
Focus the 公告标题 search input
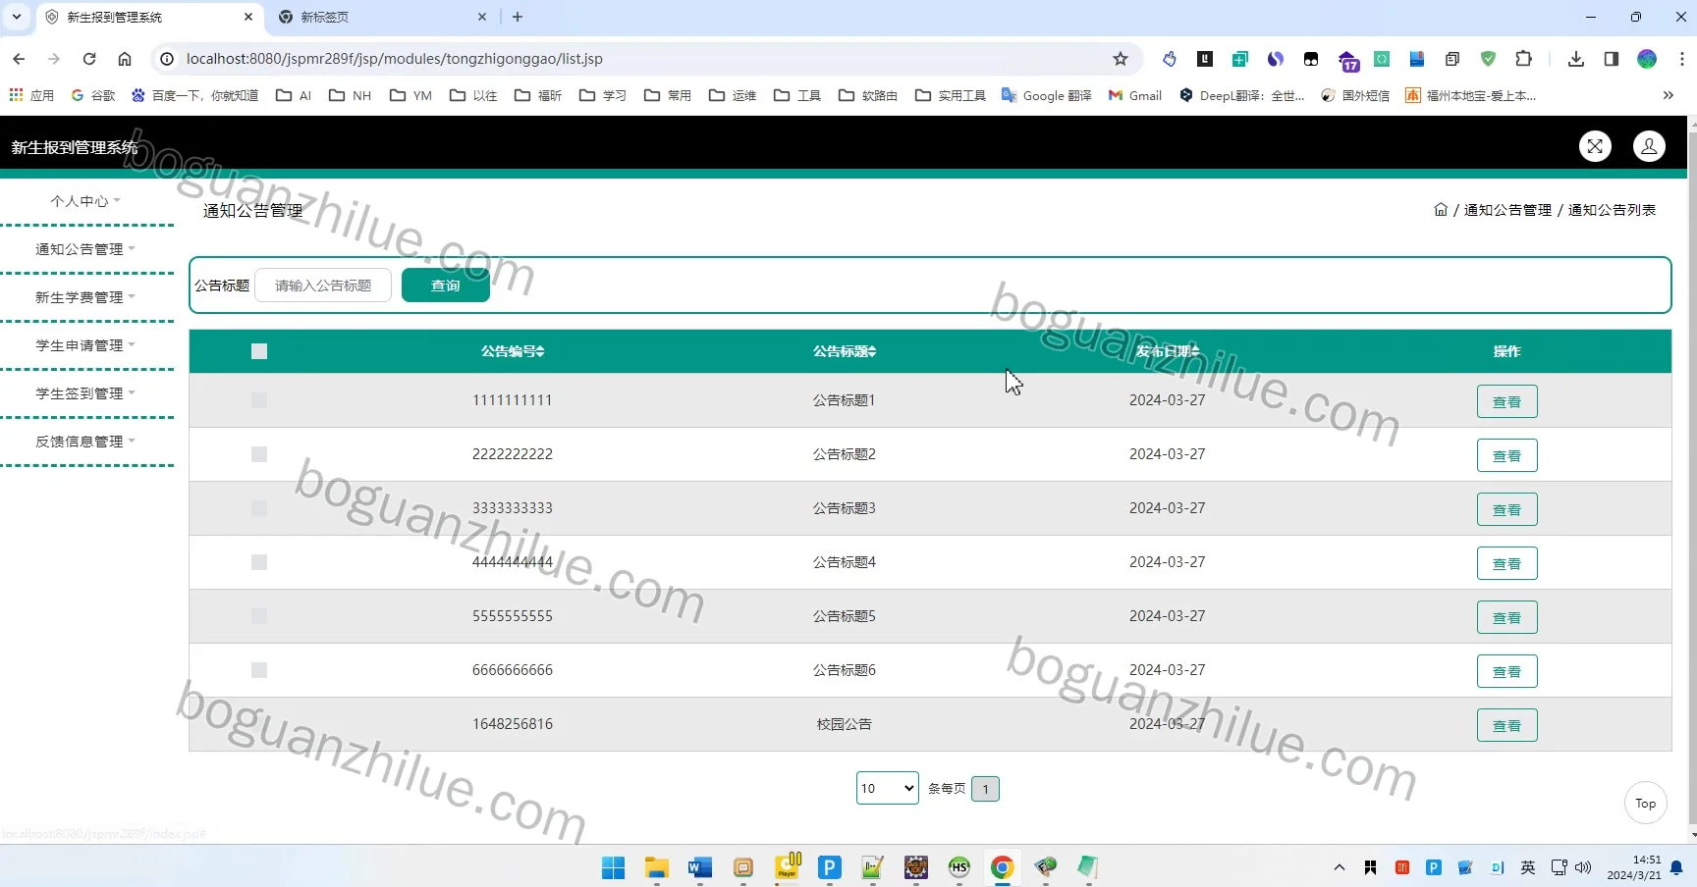tap(323, 286)
